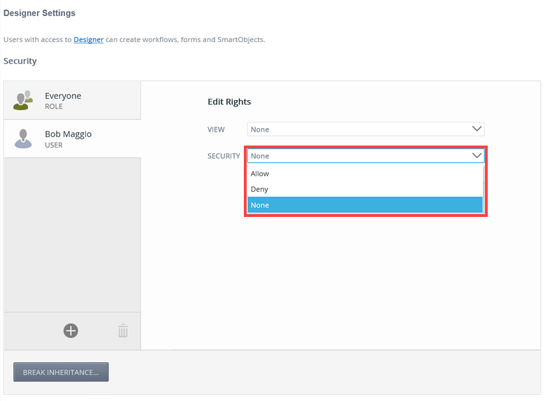Collapse the SECURITY dropdown chevron arrow
The width and height of the screenshot is (559, 401).
(x=477, y=155)
